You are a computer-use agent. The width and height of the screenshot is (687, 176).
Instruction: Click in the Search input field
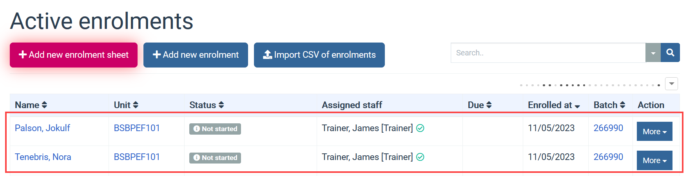(548, 53)
